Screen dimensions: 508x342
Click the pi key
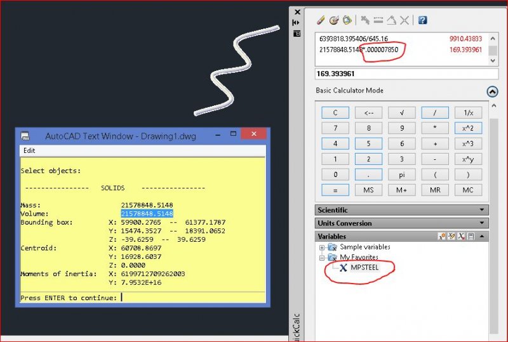[402, 174]
